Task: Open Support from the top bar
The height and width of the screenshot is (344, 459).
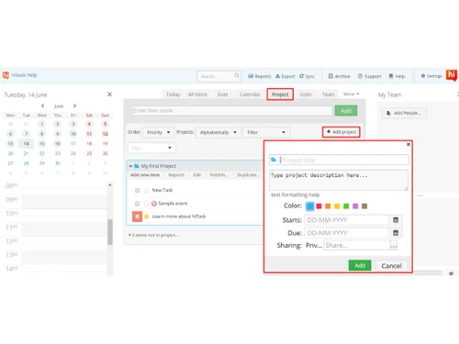Action: 369,76
